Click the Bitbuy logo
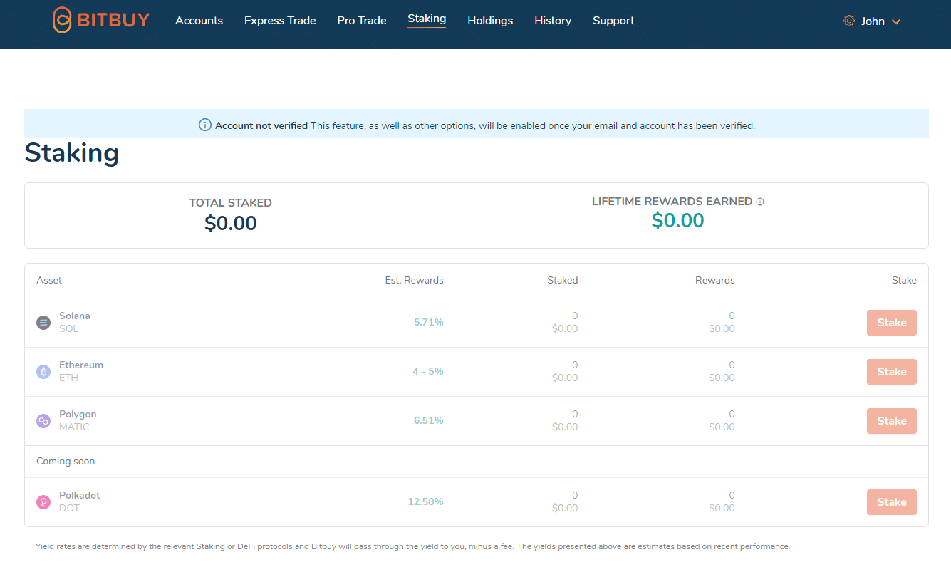The width and height of the screenshot is (951, 572). pyautogui.click(x=101, y=20)
